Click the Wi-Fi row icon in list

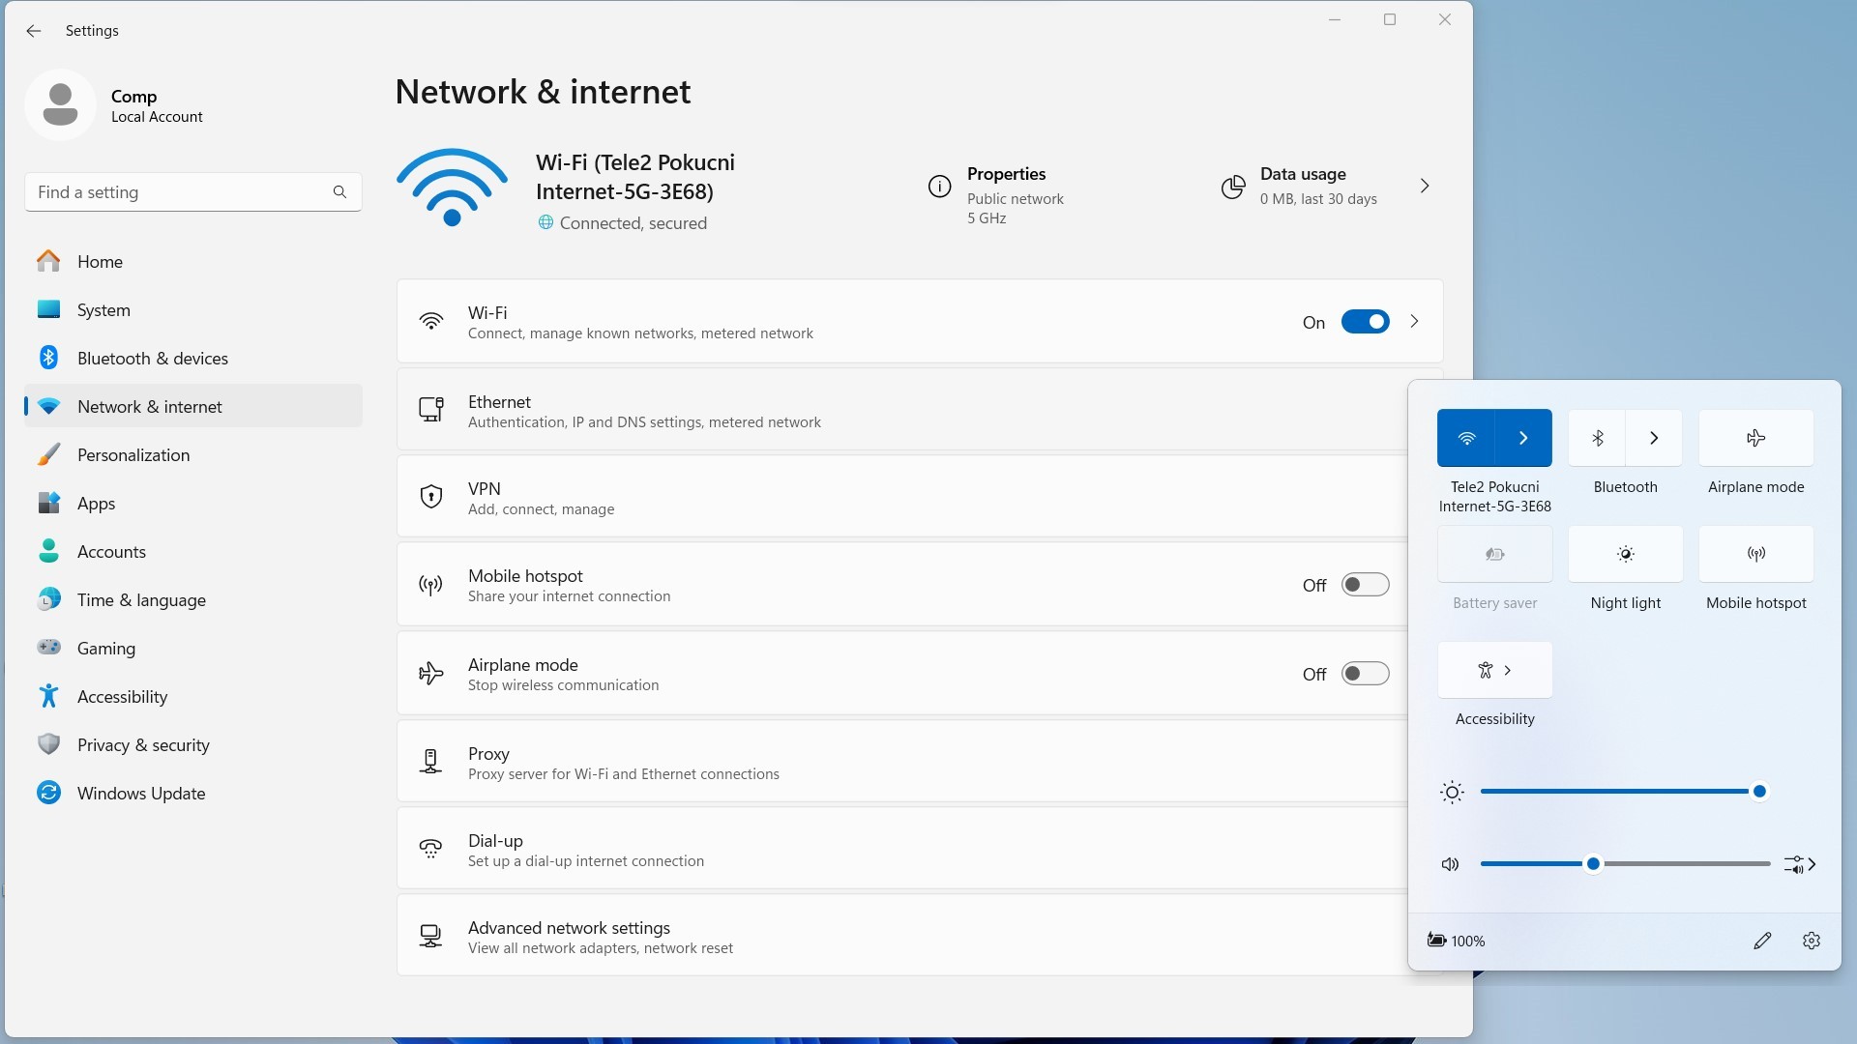click(x=431, y=321)
